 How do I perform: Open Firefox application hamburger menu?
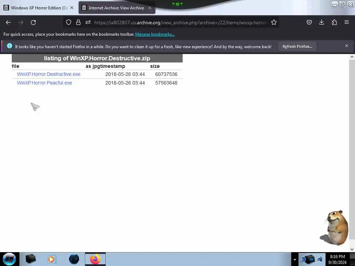[x=347, y=22]
